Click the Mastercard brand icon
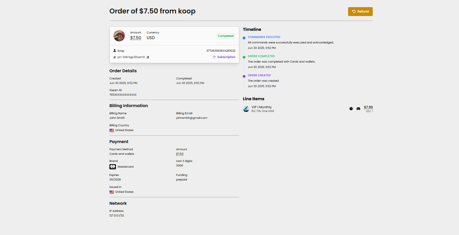 [x=113, y=167]
